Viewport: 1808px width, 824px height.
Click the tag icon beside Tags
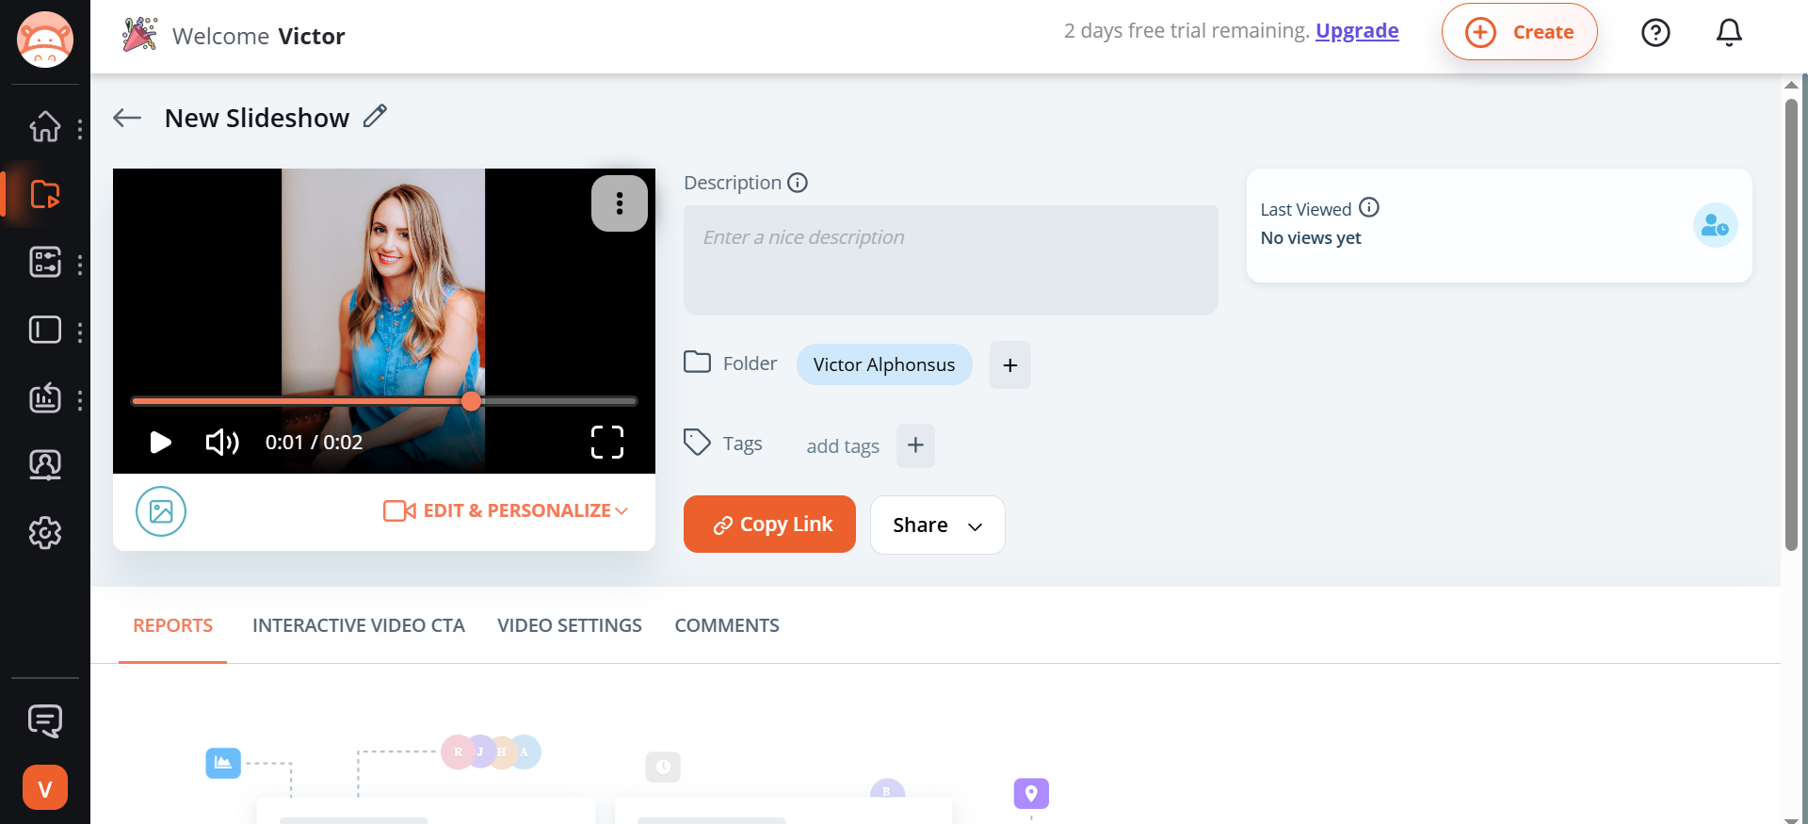pos(697,442)
